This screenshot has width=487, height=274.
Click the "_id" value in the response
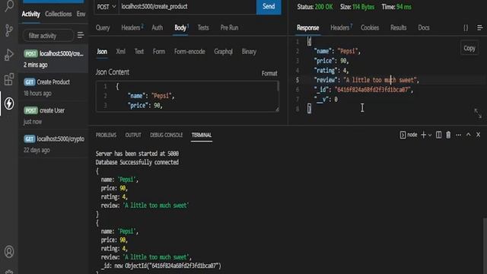tap(373, 90)
